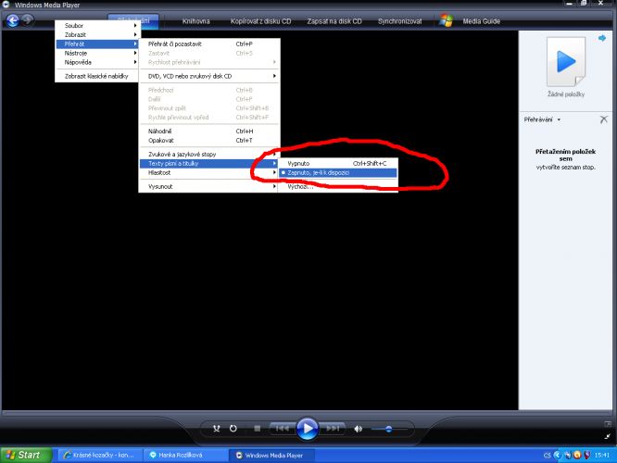Click Přehrát či pozastavit menu entry

click(x=209, y=44)
